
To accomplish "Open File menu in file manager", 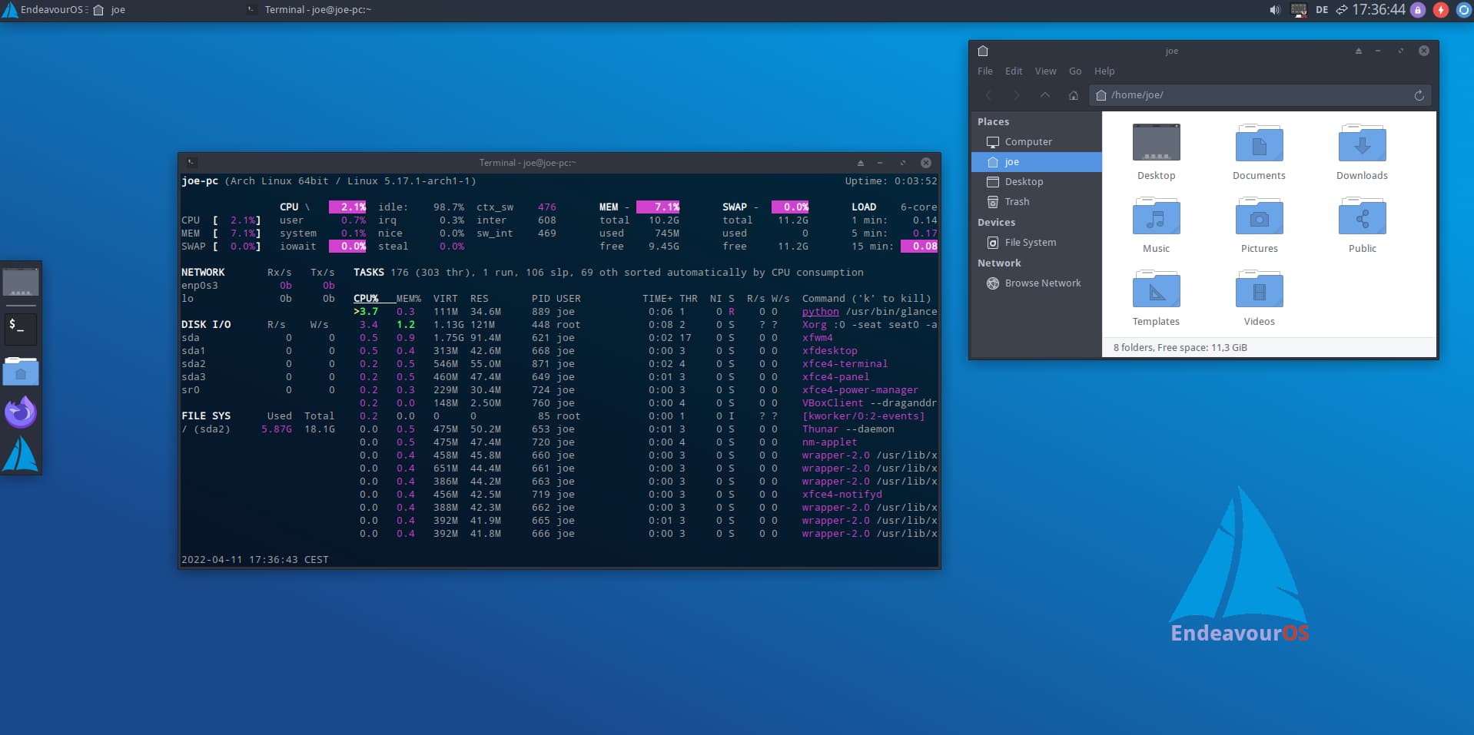I will [x=985, y=71].
